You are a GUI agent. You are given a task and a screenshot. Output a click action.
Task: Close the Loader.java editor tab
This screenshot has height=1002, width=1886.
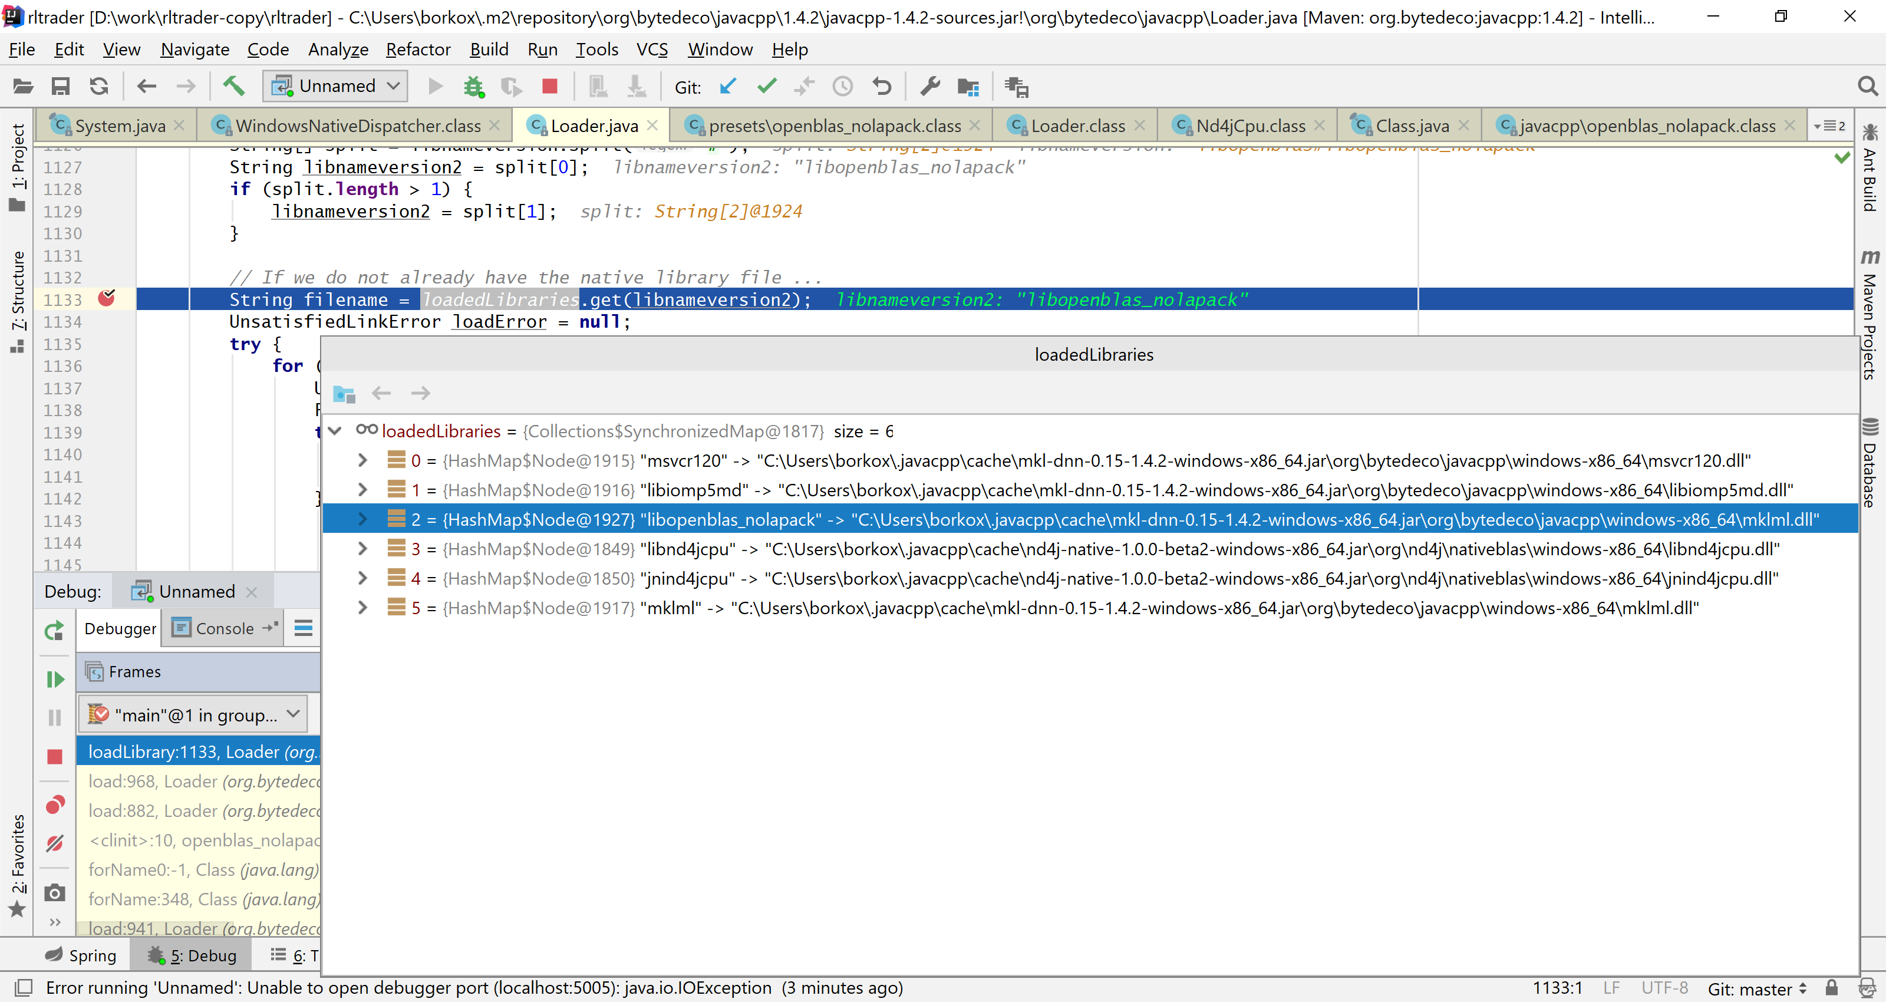click(x=652, y=125)
